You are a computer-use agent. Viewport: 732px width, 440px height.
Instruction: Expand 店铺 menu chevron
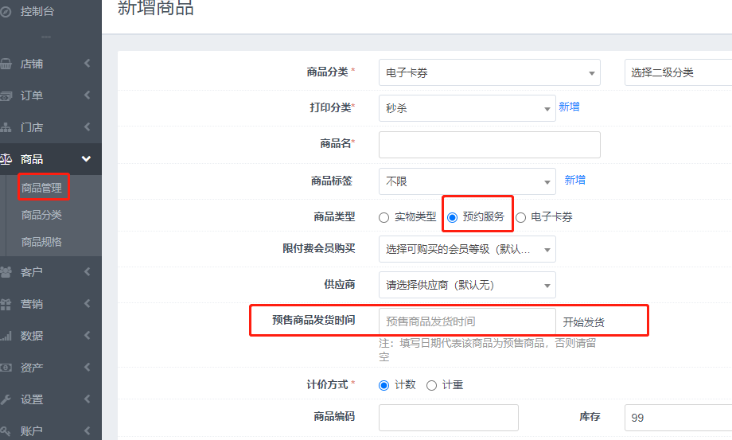88,63
